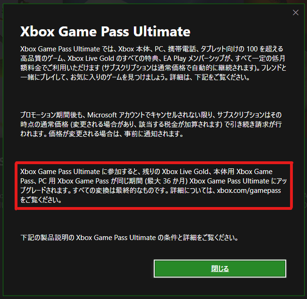This screenshot has height=299, width=307.
Task: Close the dialog with the X icon
Action: 296,13
